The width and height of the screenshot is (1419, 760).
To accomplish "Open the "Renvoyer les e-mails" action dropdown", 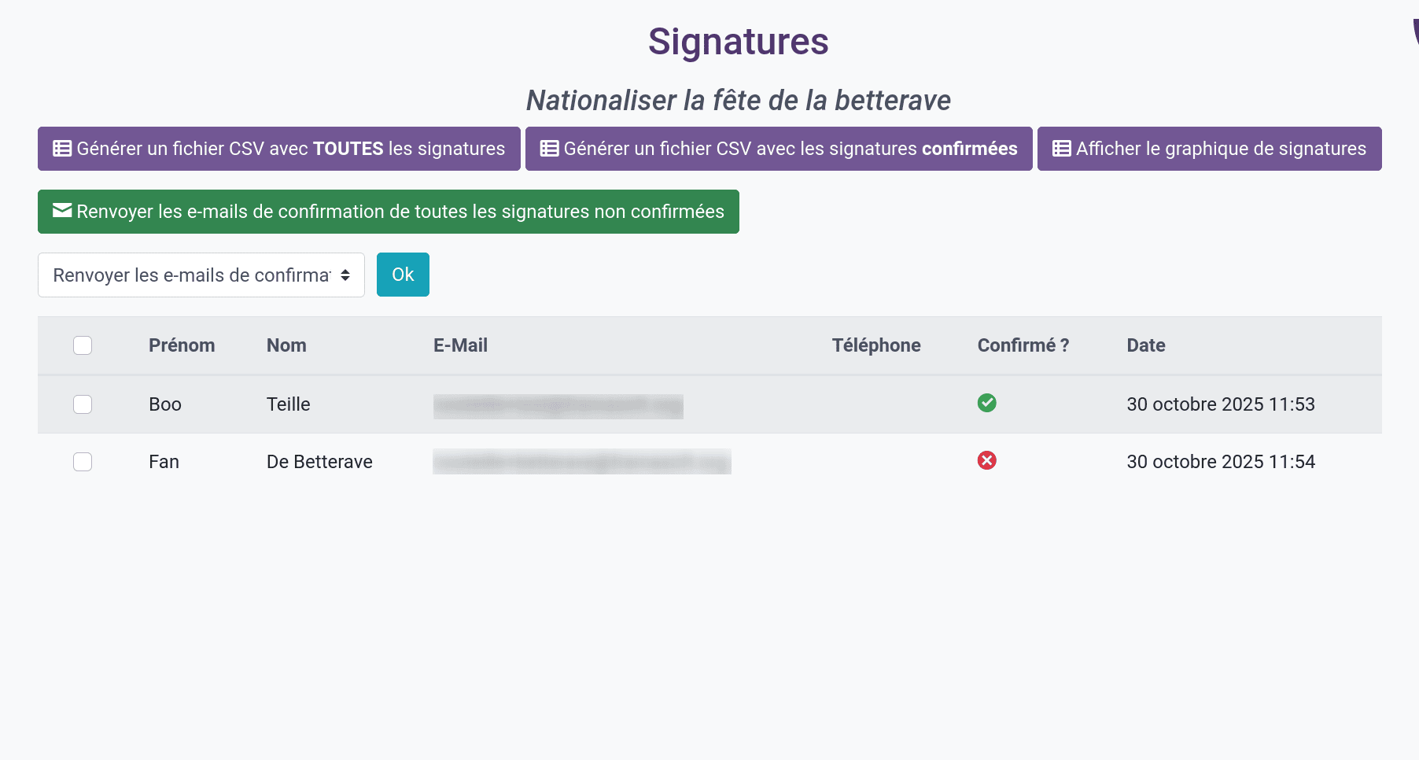I will pos(201,275).
